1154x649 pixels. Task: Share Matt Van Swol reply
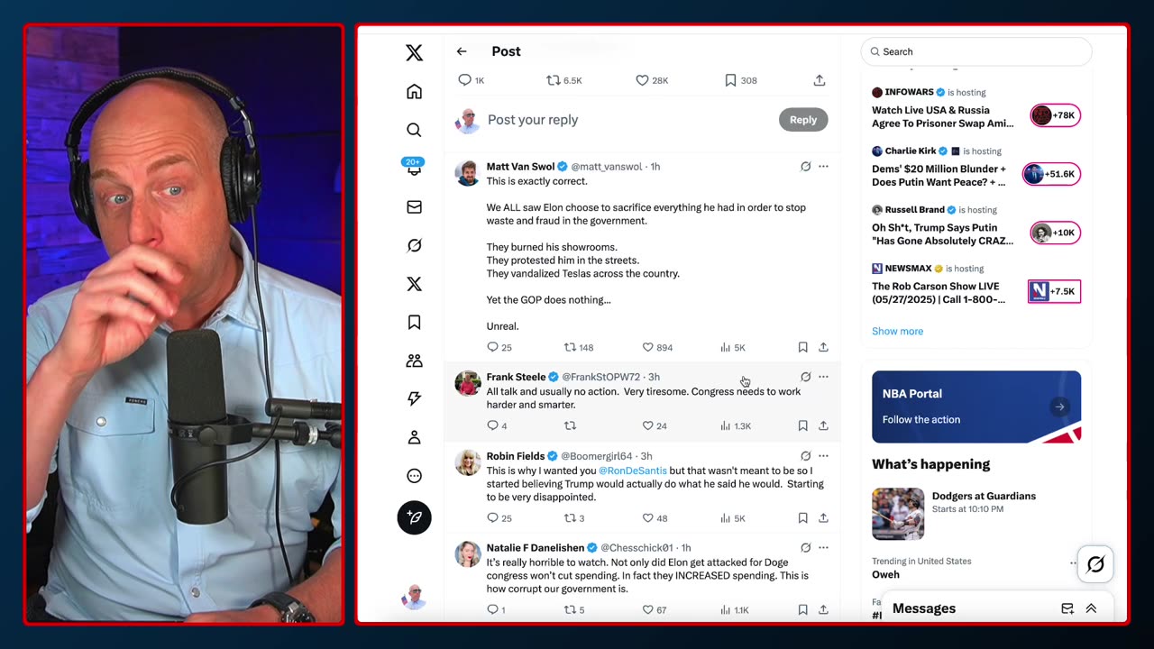pyautogui.click(x=823, y=347)
